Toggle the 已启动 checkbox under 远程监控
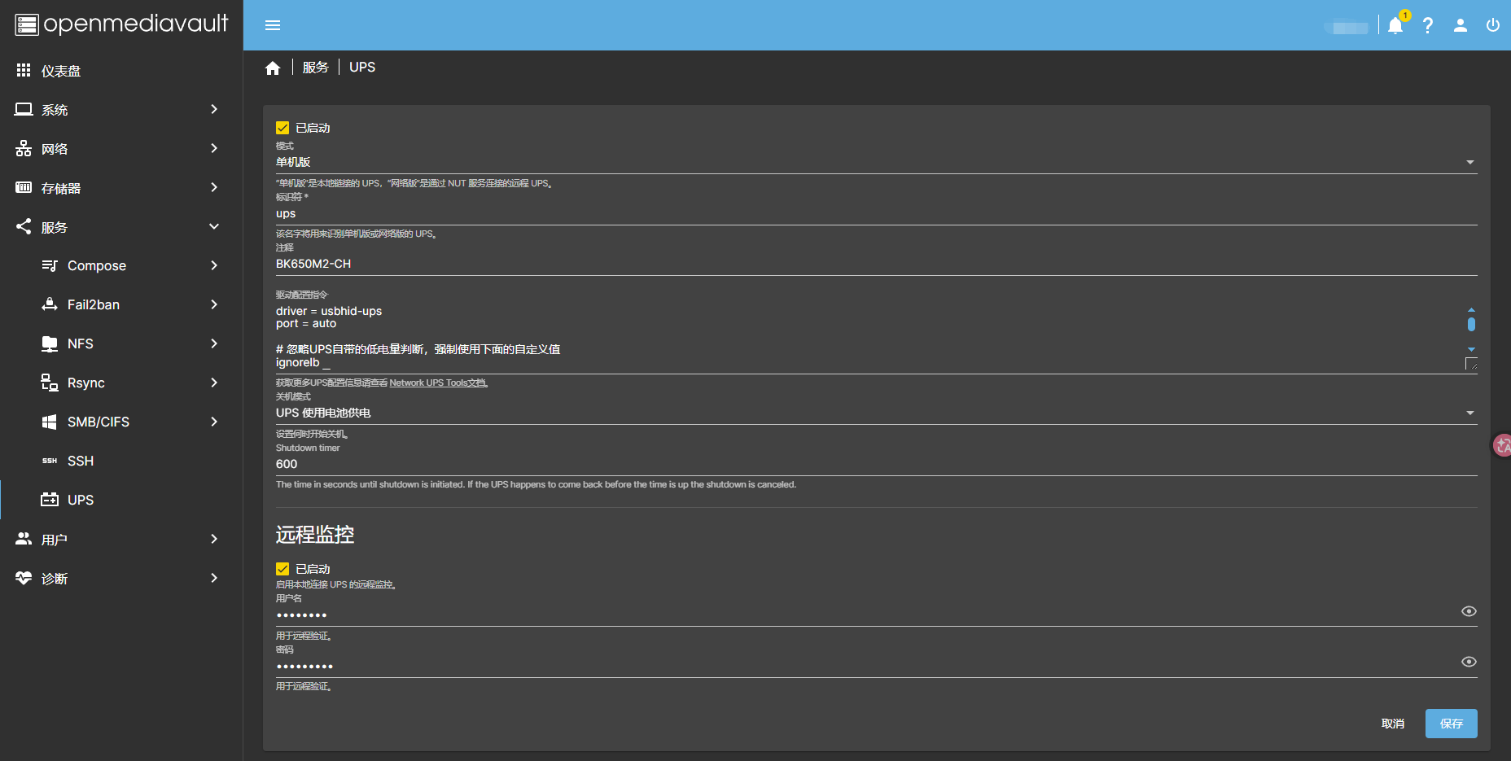This screenshot has height=761, width=1511. pos(282,569)
